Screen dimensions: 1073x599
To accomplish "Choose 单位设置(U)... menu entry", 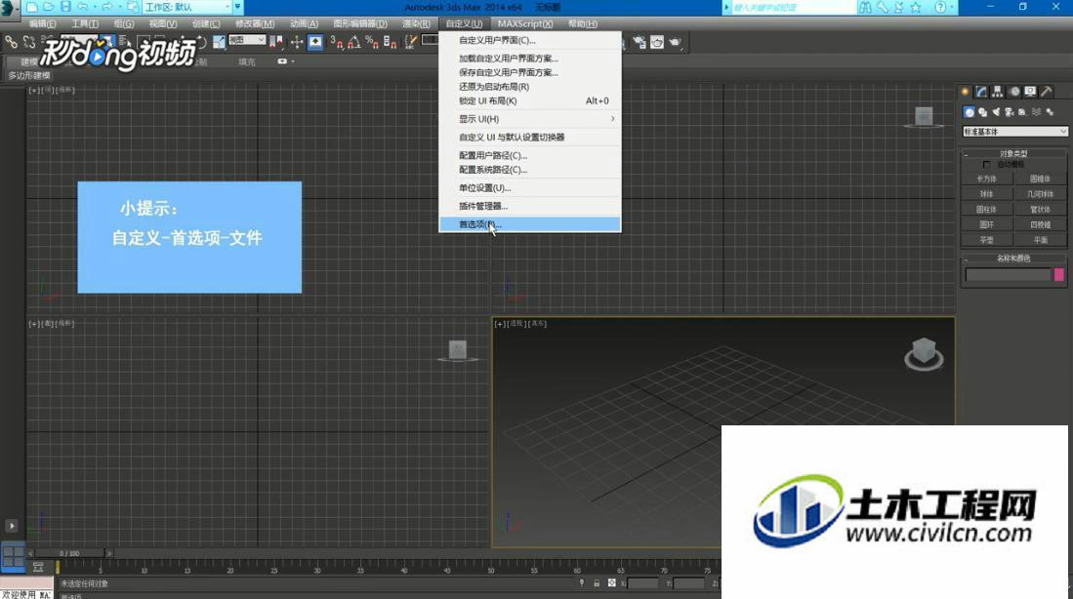I will (x=529, y=188).
